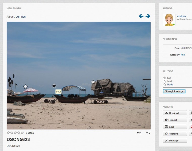Feature this photo
Screen dimensions: 192x151
175,134
